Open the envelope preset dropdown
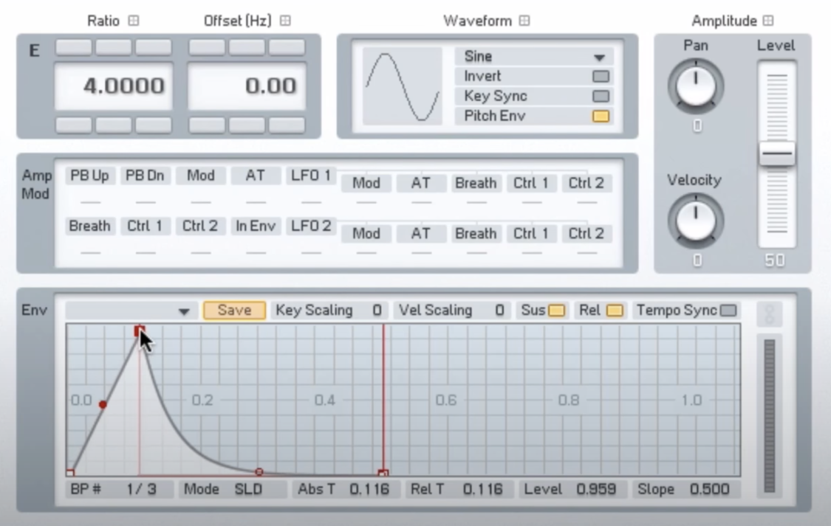This screenshot has width=831, height=526. (183, 311)
